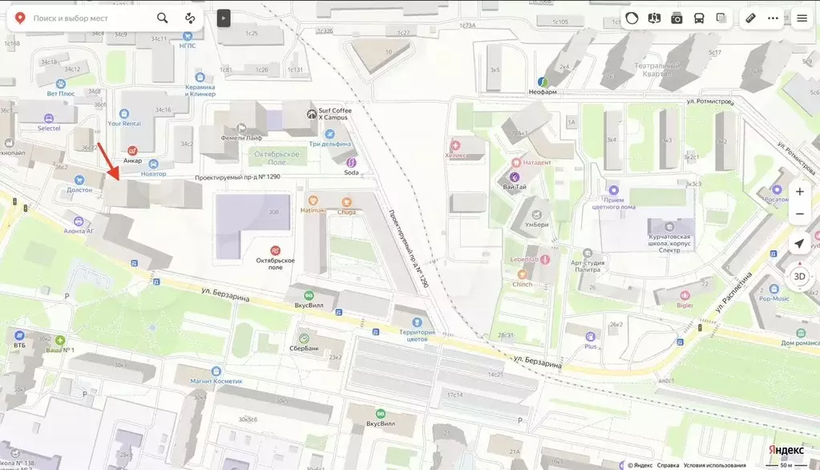
Task: Click the Хеликс medical marker
Action: point(455,145)
